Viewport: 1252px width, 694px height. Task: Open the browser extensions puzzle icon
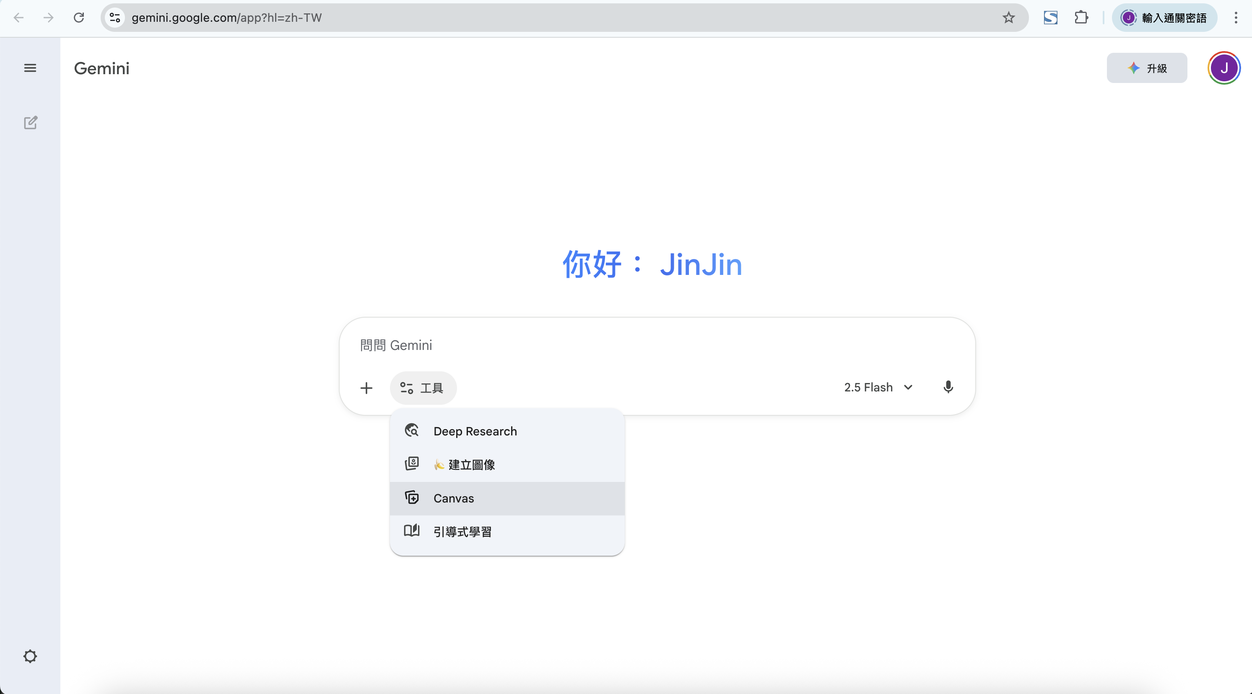pos(1081,18)
